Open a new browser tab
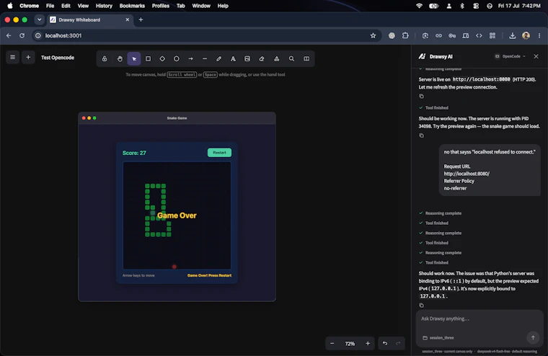This screenshot has width=548, height=356. pyautogui.click(x=141, y=19)
